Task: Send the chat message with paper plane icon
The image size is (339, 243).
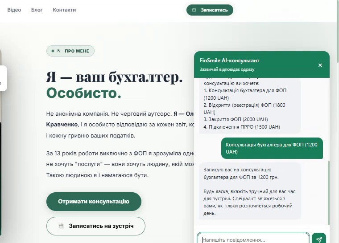Action: point(319,239)
